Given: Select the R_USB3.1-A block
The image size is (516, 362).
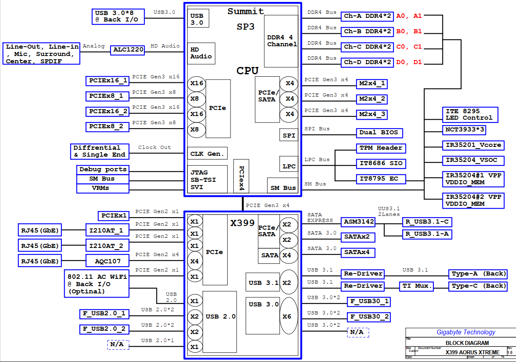Looking at the screenshot, I should point(427,234).
